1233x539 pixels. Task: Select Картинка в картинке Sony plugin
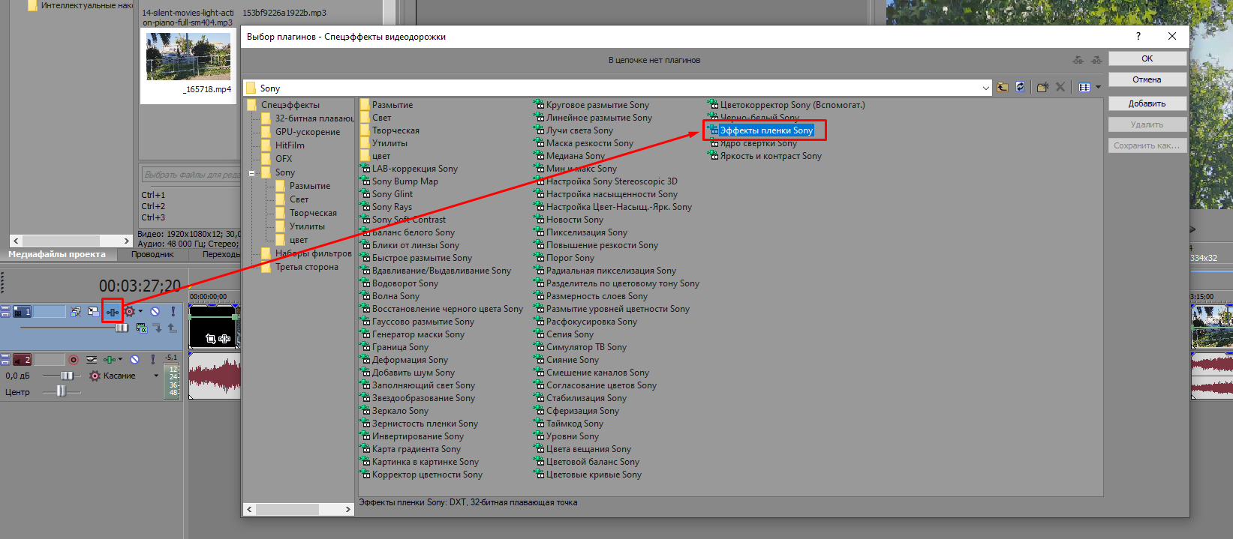420,462
